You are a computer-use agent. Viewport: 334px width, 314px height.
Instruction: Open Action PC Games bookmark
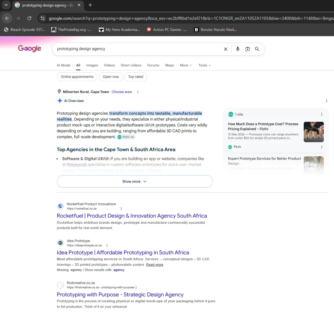(x=167, y=30)
